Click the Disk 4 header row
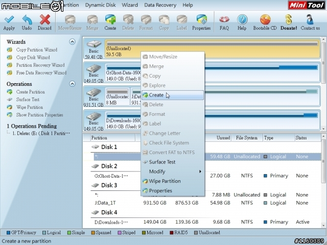The image size is (327, 245). pos(109,212)
